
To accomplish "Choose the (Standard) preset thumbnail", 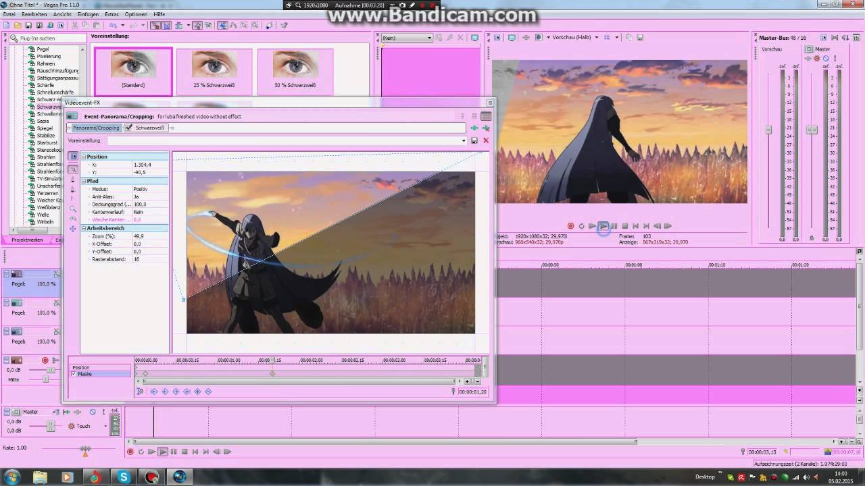I will (133, 71).
